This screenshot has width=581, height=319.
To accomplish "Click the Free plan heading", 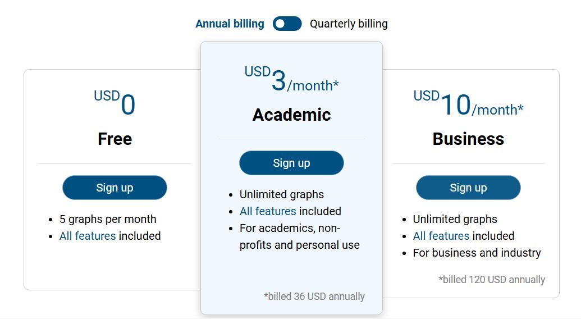I will pos(115,139).
